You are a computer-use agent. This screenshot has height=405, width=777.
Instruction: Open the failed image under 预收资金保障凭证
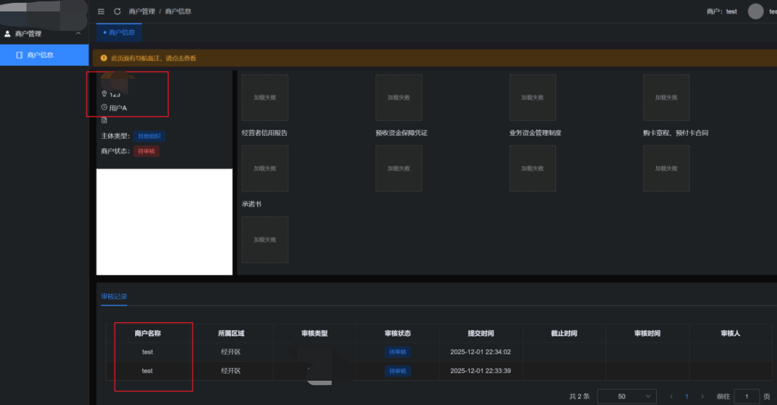(399, 169)
